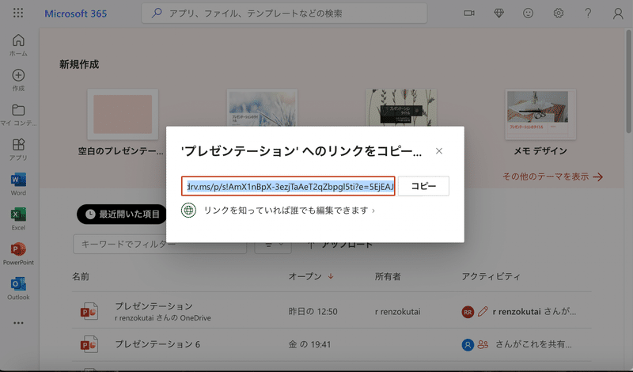Click the PowerPoint icon for プレゼンテーション 6

[x=89, y=344]
